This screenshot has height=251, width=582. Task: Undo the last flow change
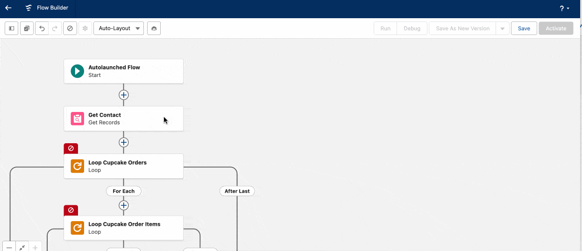(x=42, y=28)
